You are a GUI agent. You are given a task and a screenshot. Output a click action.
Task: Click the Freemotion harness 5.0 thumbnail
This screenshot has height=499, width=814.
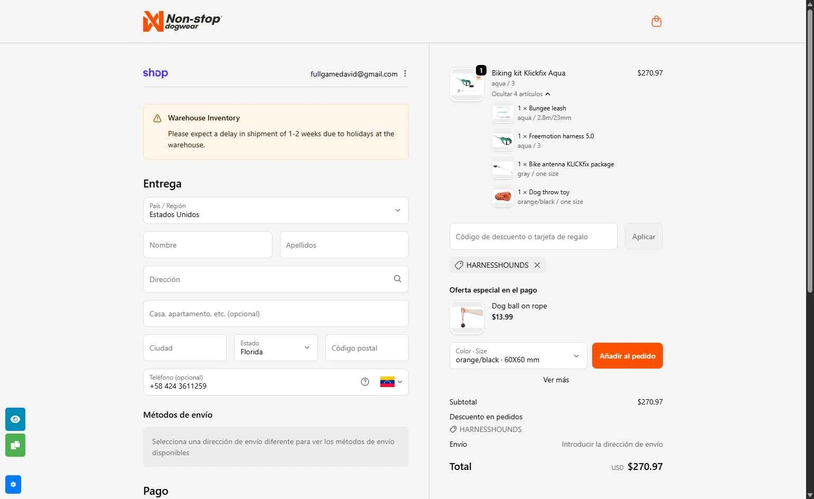tap(503, 141)
